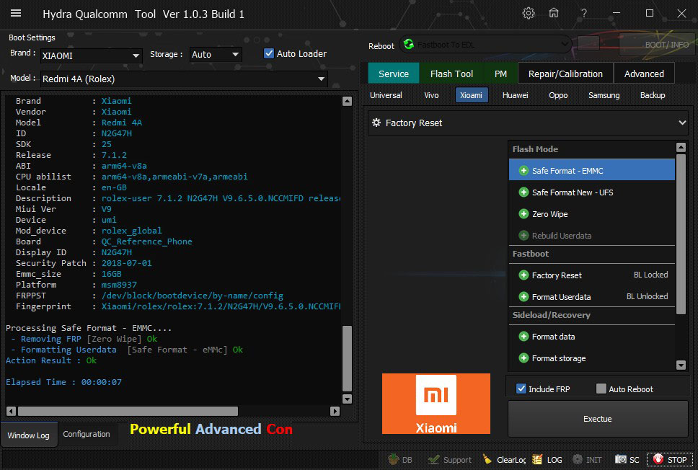698x470 pixels.
Task: Click the small button right of Reboot dropdown
Action: [x=588, y=44]
